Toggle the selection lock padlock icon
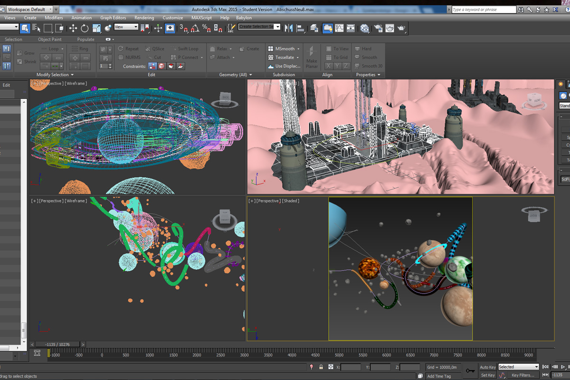Screen dimensions: 570x380 pyautogui.click(x=321, y=367)
